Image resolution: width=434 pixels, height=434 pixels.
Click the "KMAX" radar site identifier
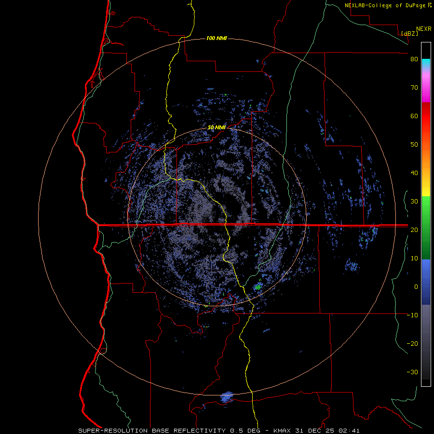(282, 431)
